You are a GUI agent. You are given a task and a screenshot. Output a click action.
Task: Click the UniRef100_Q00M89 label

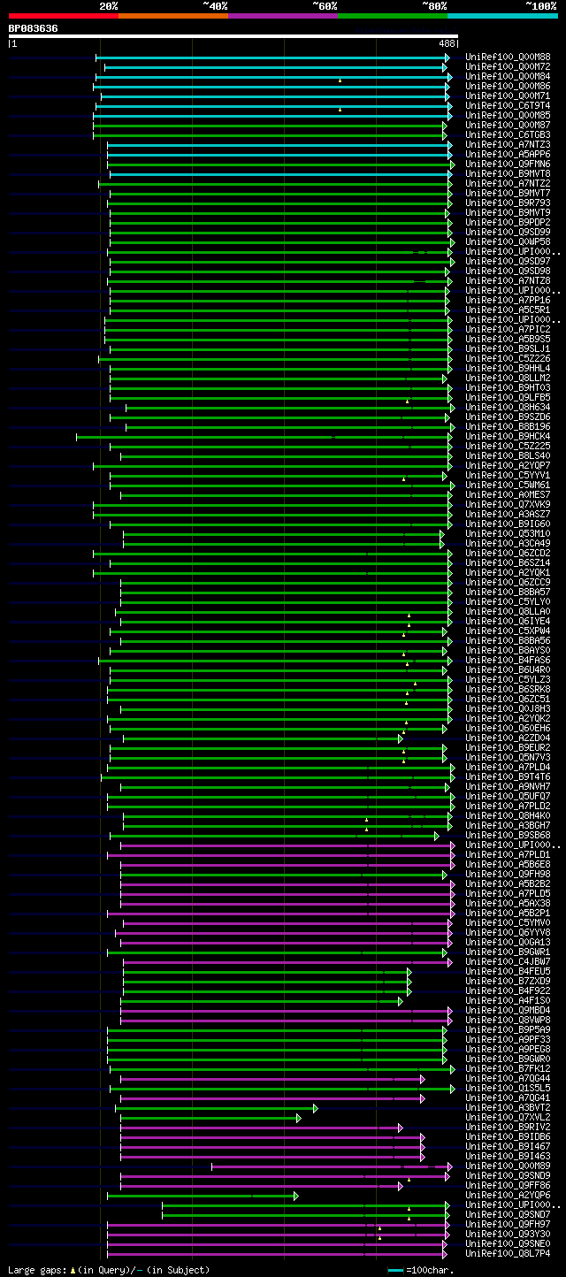coord(508,1166)
